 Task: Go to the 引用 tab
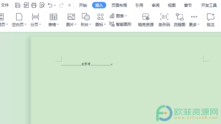139,5
